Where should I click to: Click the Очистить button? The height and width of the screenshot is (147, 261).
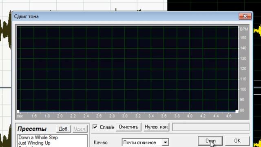point(128,127)
